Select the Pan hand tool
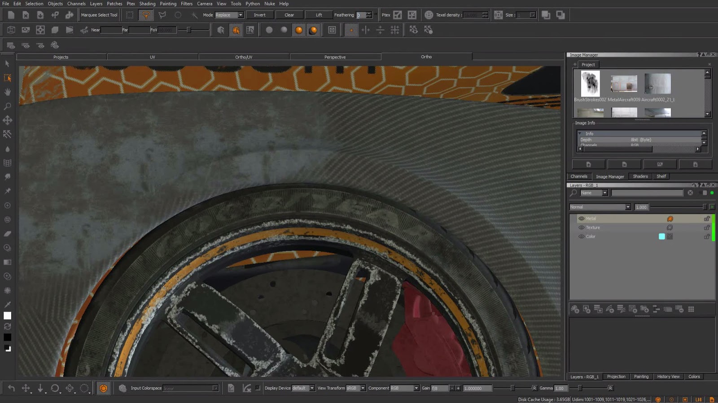The width and height of the screenshot is (718, 403). point(8,92)
